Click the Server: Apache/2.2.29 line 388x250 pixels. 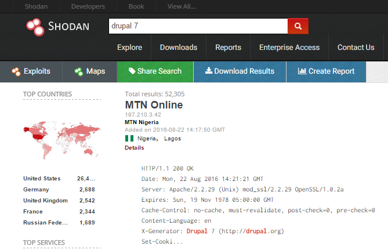[x=242, y=189]
